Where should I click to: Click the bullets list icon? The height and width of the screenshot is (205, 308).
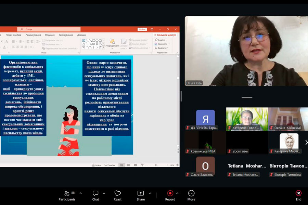coord(14,41)
